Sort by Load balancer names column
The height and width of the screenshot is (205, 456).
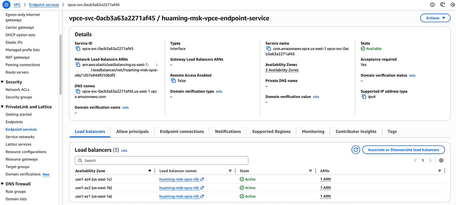[230, 171]
